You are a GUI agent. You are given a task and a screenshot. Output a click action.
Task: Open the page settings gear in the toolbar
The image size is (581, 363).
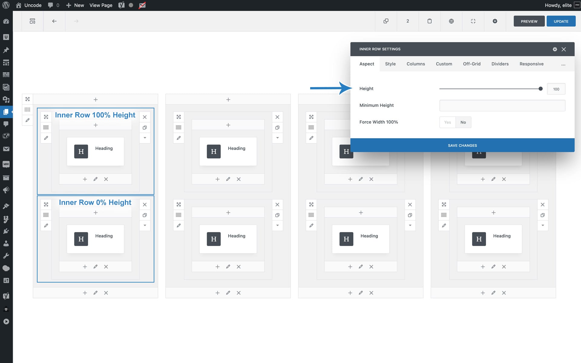(x=495, y=21)
